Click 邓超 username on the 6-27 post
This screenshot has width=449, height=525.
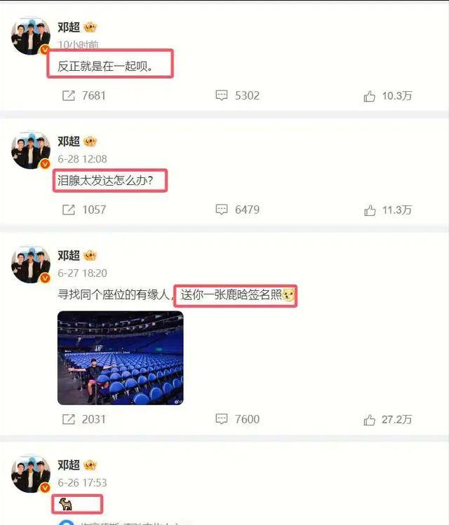click(69, 255)
